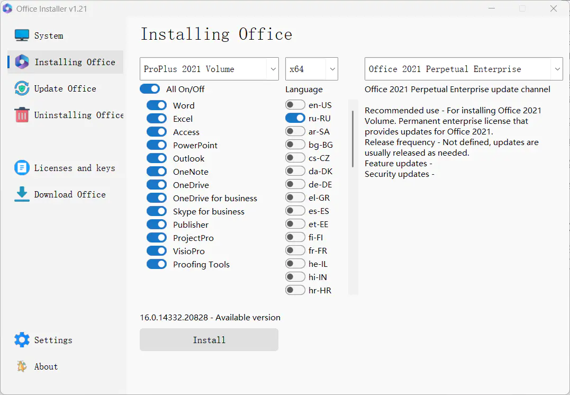The width and height of the screenshot is (570, 395).
Task: Enable es-ES language toggle
Action: [295, 211]
